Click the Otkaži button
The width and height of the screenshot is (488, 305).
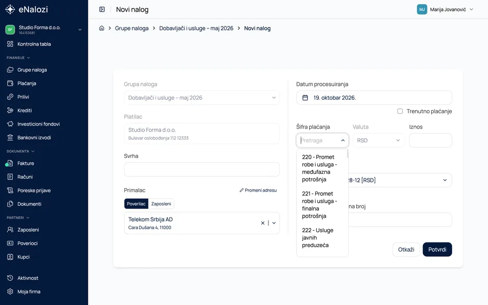coord(406,249)
